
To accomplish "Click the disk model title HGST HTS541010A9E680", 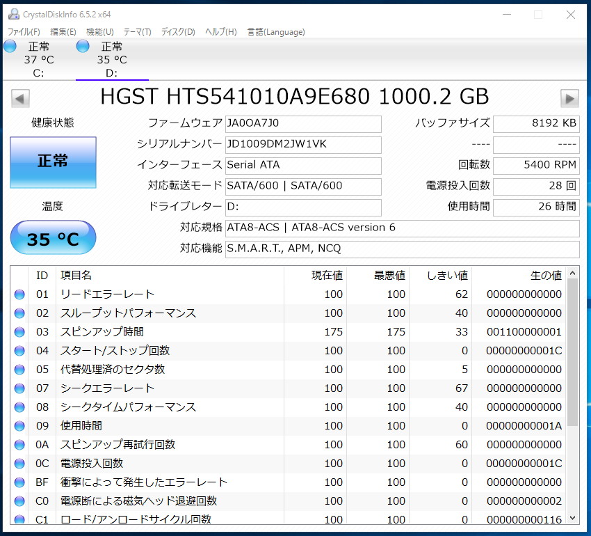I will click(x=235, y=97).
